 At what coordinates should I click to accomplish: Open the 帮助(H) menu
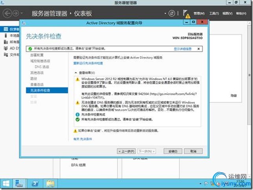[x=241, y=13]
